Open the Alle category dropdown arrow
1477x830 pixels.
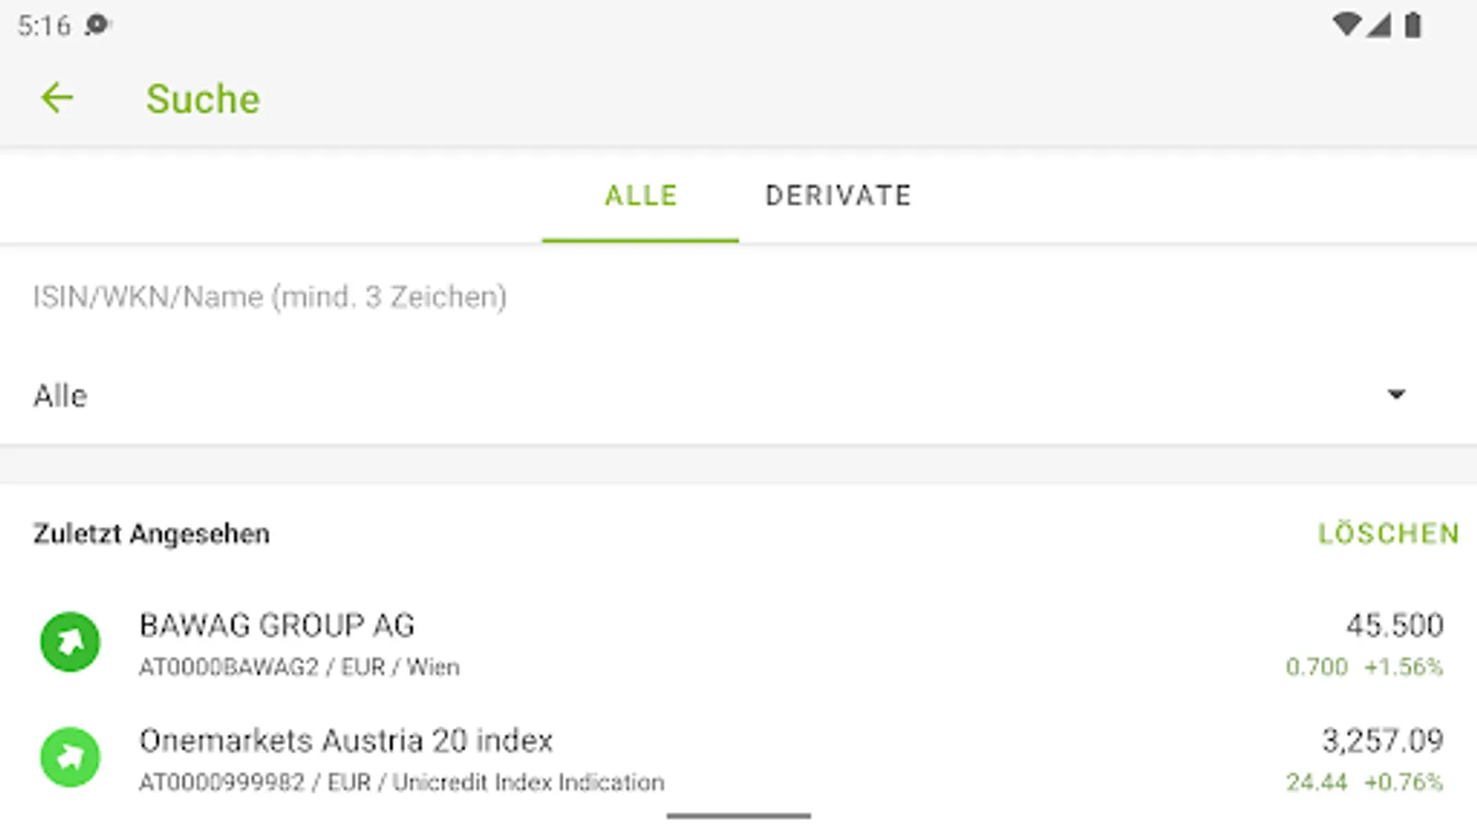1396,395
